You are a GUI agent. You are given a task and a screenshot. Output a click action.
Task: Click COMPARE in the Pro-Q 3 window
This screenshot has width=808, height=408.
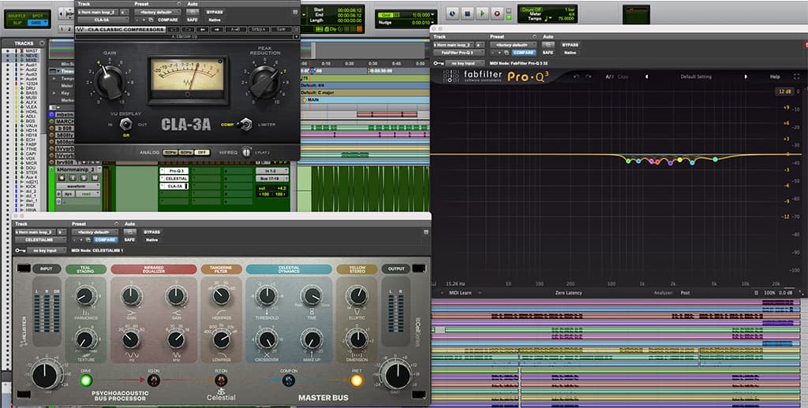523,53
